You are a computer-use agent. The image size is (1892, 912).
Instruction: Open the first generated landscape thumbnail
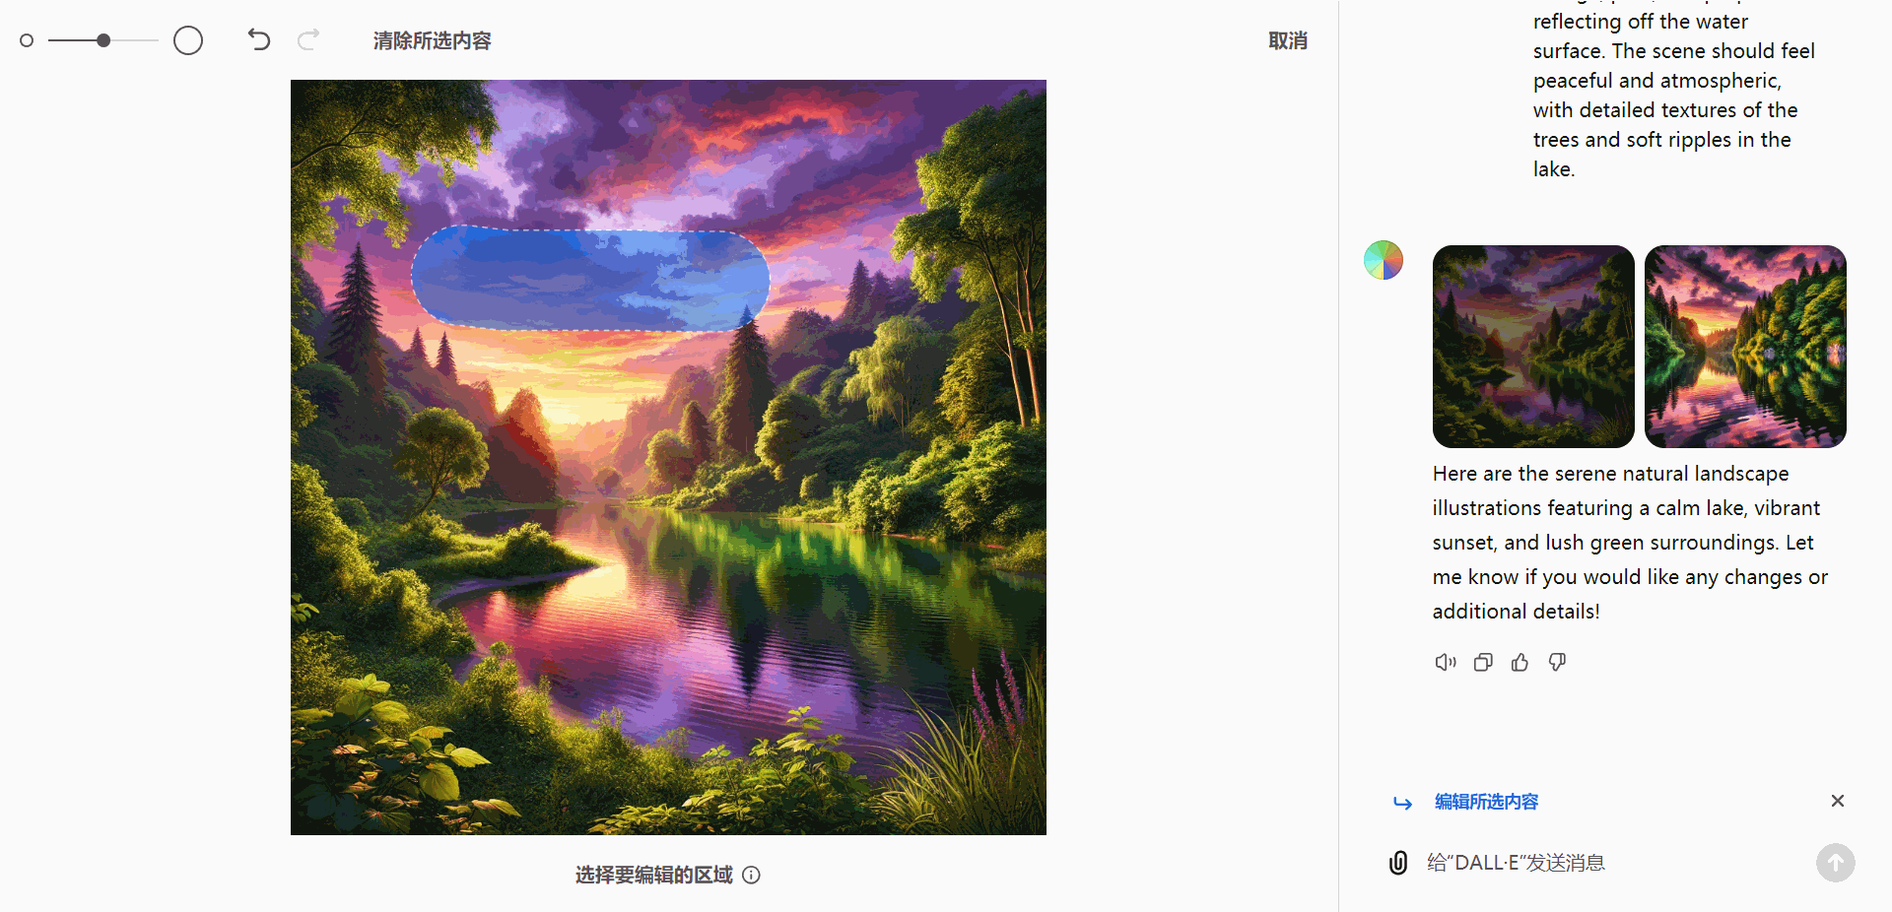point(1533,347)
